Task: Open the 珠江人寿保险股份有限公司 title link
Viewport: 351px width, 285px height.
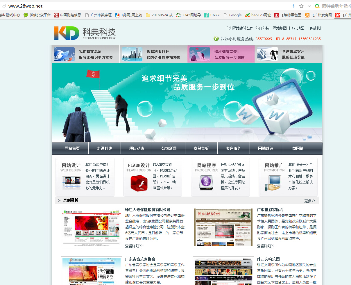Action: (x=148, y=210)
